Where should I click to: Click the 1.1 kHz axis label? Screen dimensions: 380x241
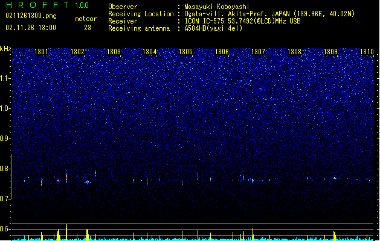coord(5,78)
